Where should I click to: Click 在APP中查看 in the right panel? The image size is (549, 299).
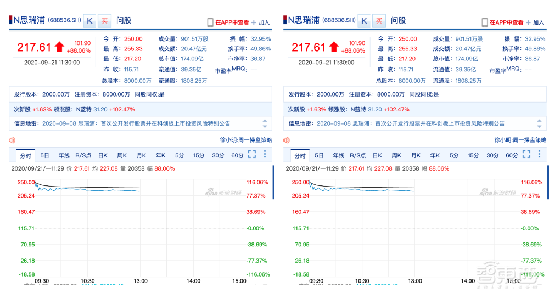(506, 22)
